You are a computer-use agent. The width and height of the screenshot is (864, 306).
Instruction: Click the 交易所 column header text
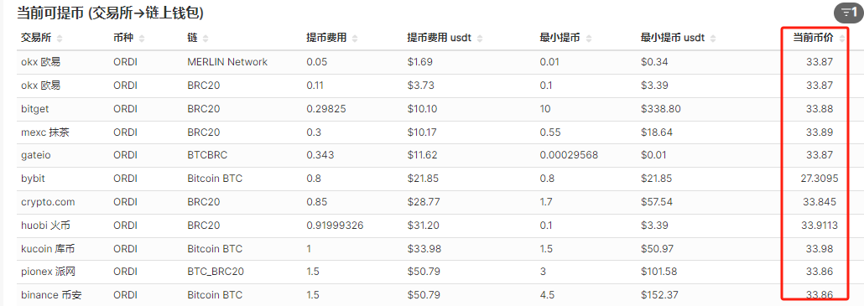36,39
